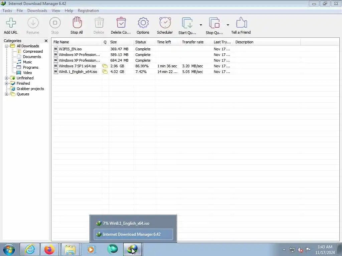Sort by the Size column header
Screen dimensions: 342x256
tap(121, 42)
